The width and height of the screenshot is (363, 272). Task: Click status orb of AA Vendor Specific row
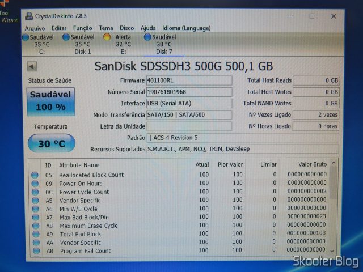(x=36, y=243)
